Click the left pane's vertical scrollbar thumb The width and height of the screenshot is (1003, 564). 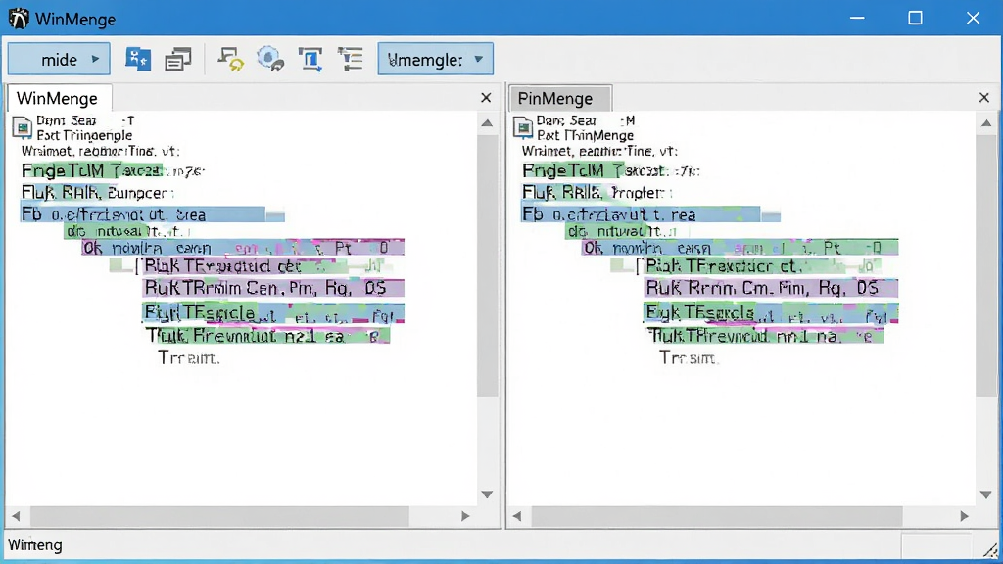pos(487,265)
